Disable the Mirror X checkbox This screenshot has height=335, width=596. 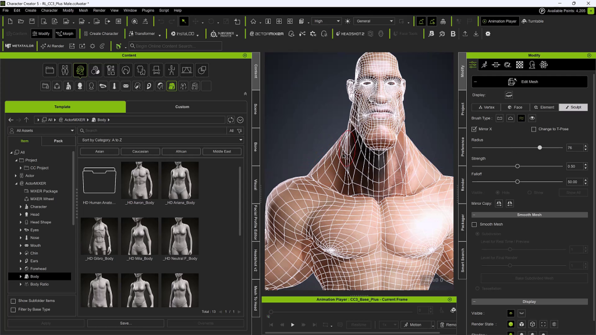pos(474,129)
